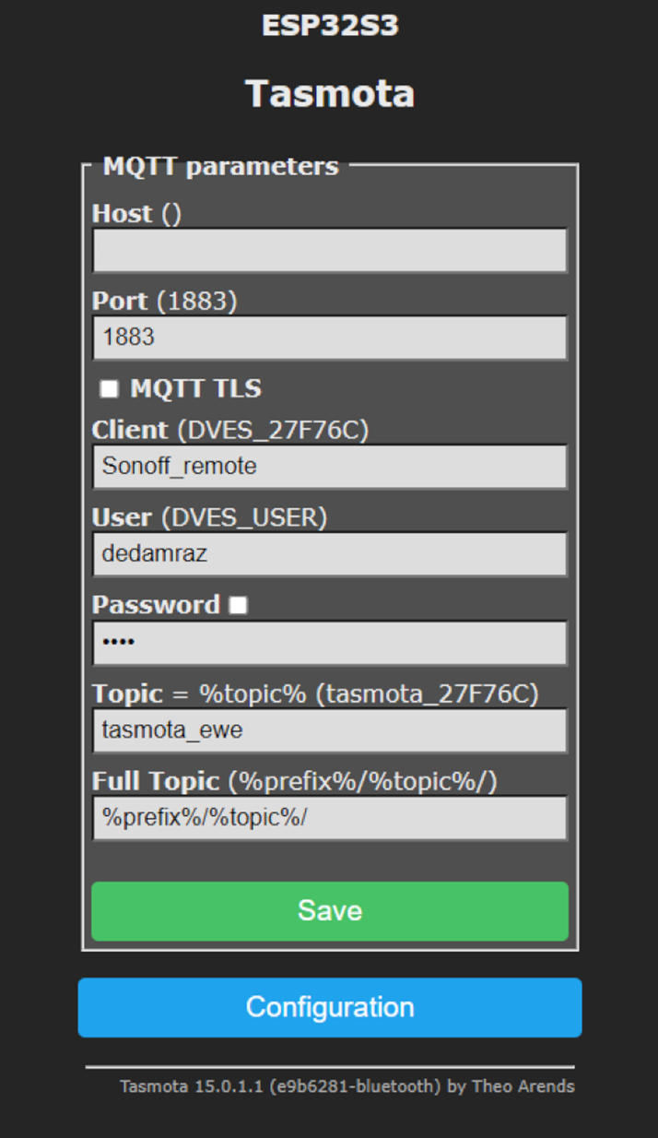Click the Client (DVES_27F76C) label
658x1138 pixels.
(x=230, y=431)
